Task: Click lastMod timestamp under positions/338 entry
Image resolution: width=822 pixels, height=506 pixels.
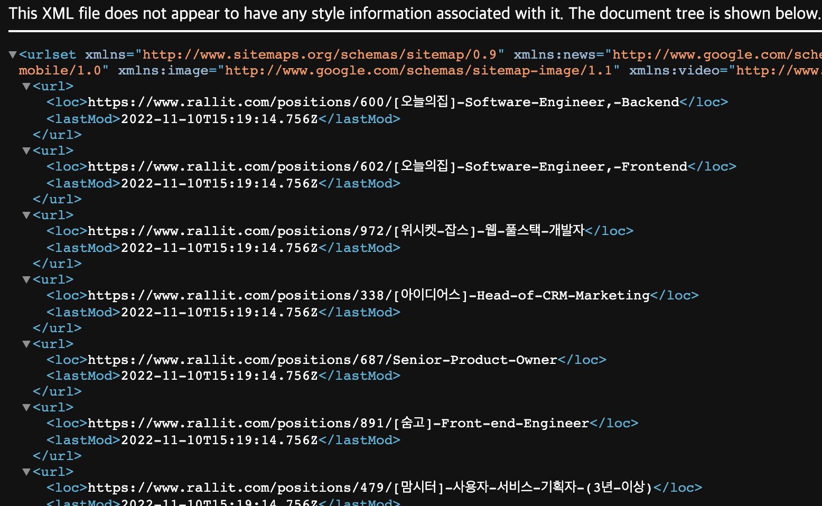Action: coord(220,312)
